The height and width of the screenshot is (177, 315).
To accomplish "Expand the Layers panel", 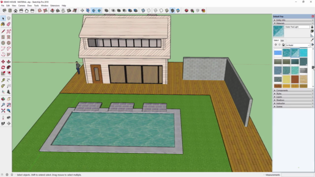I will pyautogui.click(x=293, y=97).
